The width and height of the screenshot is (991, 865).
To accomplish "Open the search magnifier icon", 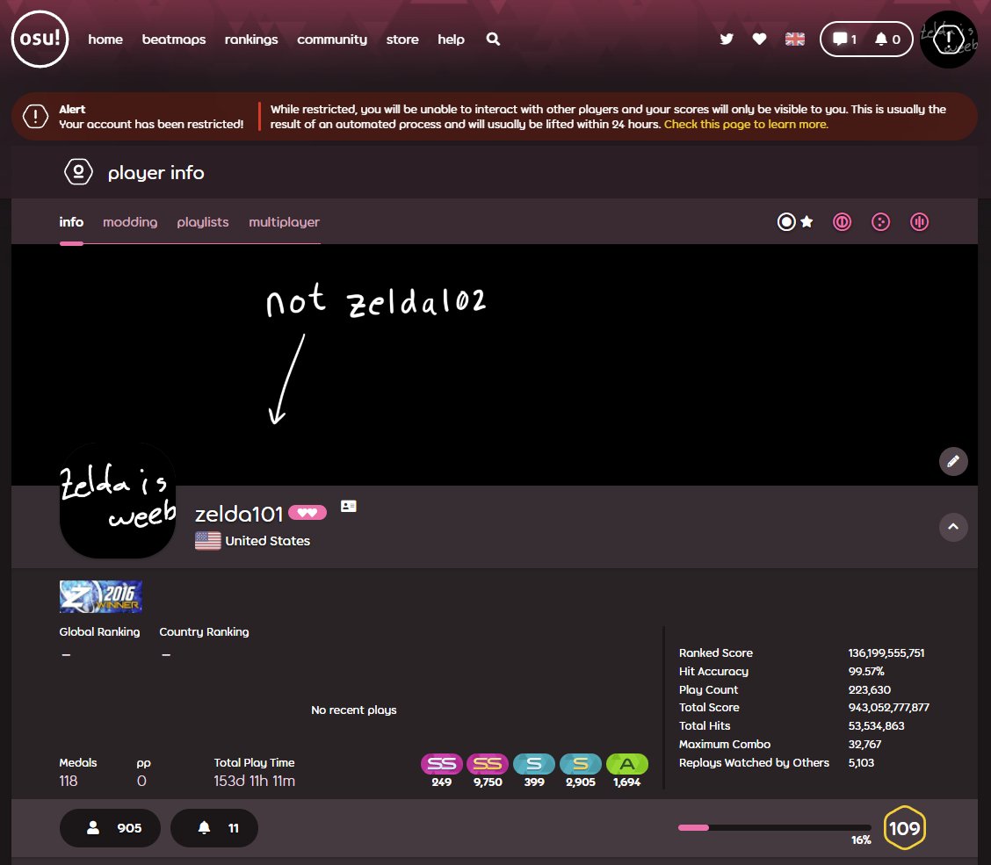I will 493,40.
